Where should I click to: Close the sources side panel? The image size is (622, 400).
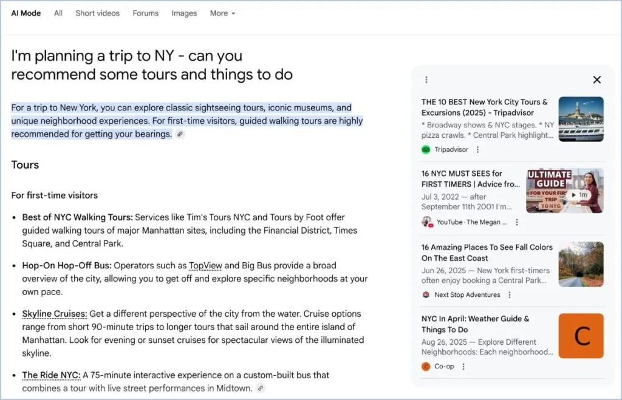[x=596, y=80]
